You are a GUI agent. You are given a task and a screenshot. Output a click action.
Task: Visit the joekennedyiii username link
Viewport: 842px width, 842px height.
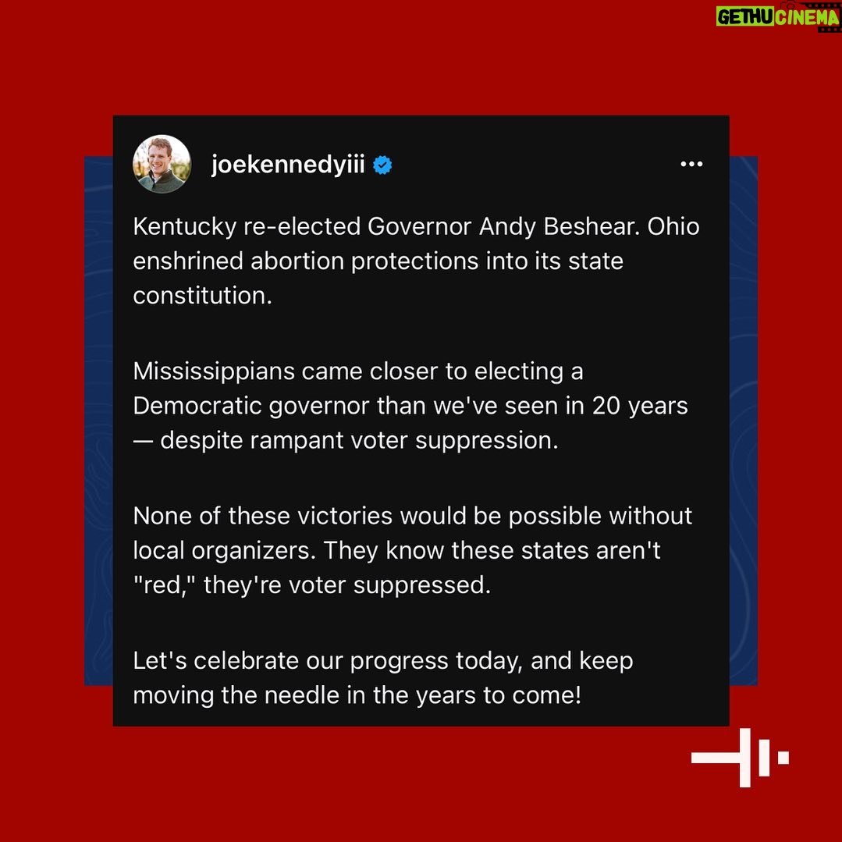pos(288,165)
